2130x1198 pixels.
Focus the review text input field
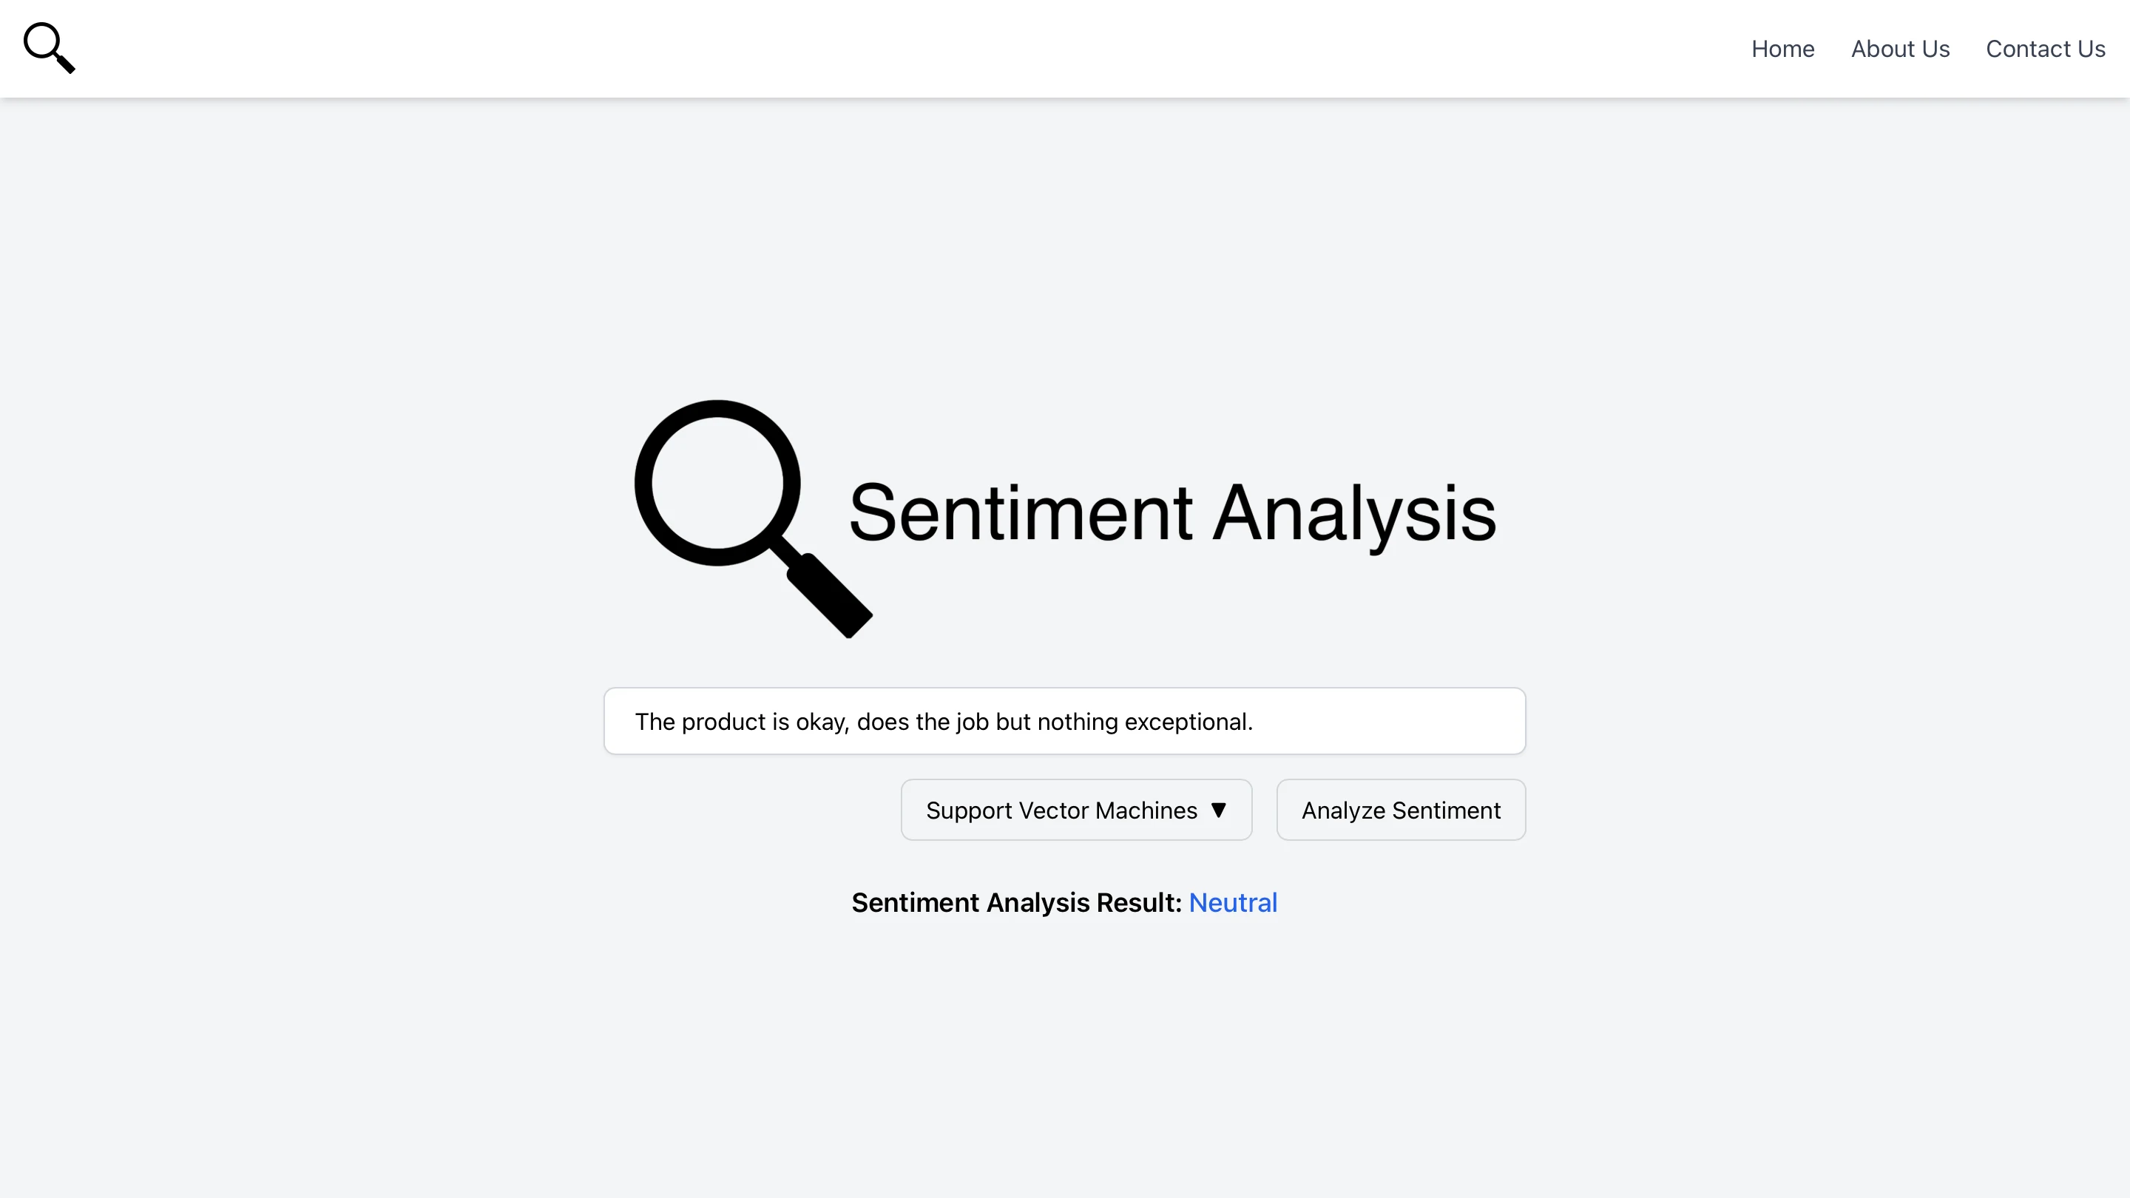pos(1064,721)
